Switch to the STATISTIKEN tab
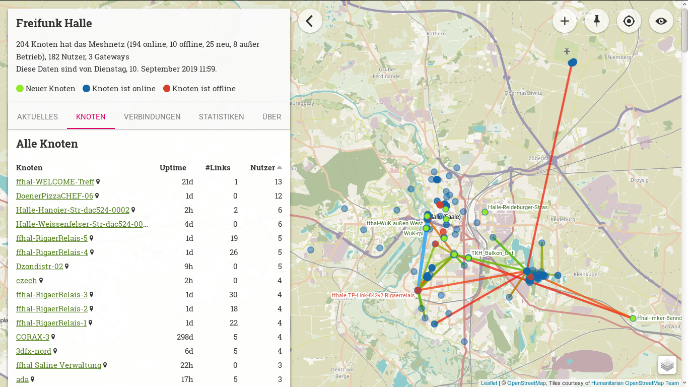The width and height of the screenshot is (688, 387). 221,116
